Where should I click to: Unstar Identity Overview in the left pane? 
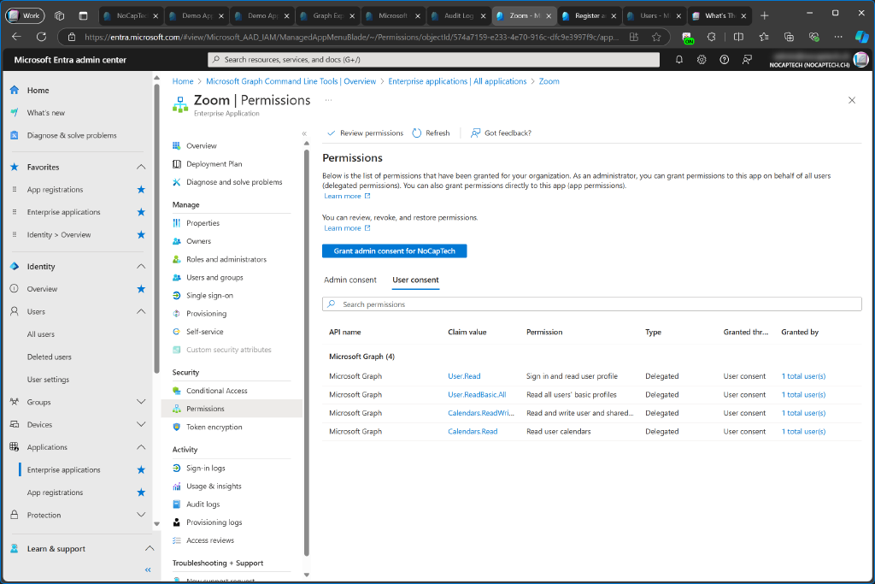coord(141,234)
